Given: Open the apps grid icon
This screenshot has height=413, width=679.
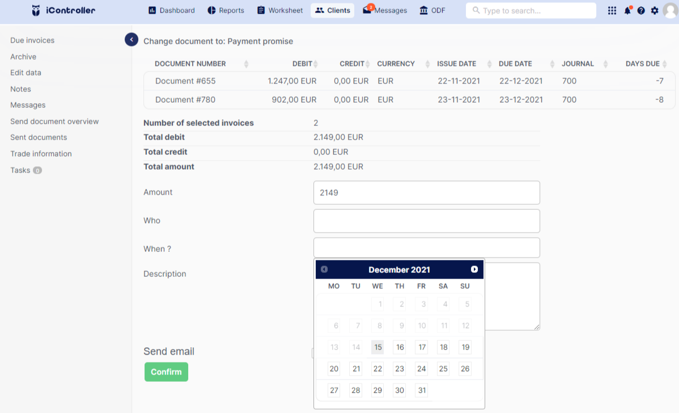Looking at the screenshot, I should click(x=612, y=10).
